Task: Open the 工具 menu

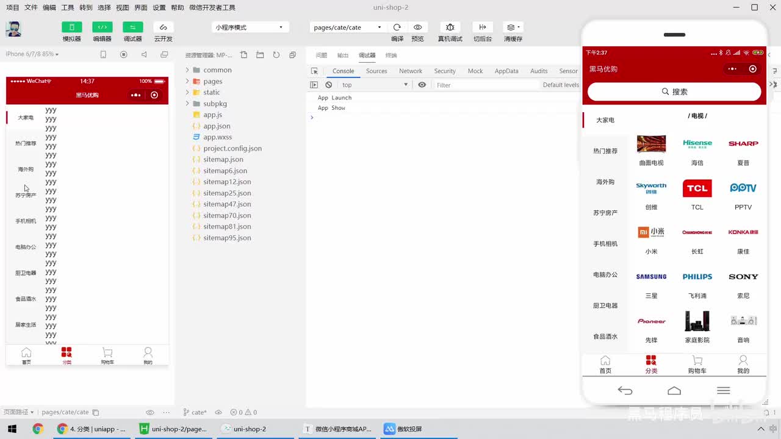Action: pos(68,7)
